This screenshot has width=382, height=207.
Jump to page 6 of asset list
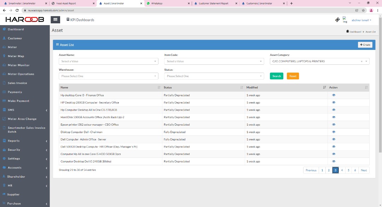point(355,170)
